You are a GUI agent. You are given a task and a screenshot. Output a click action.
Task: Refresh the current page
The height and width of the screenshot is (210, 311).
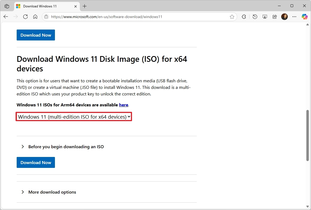[25, 17]
